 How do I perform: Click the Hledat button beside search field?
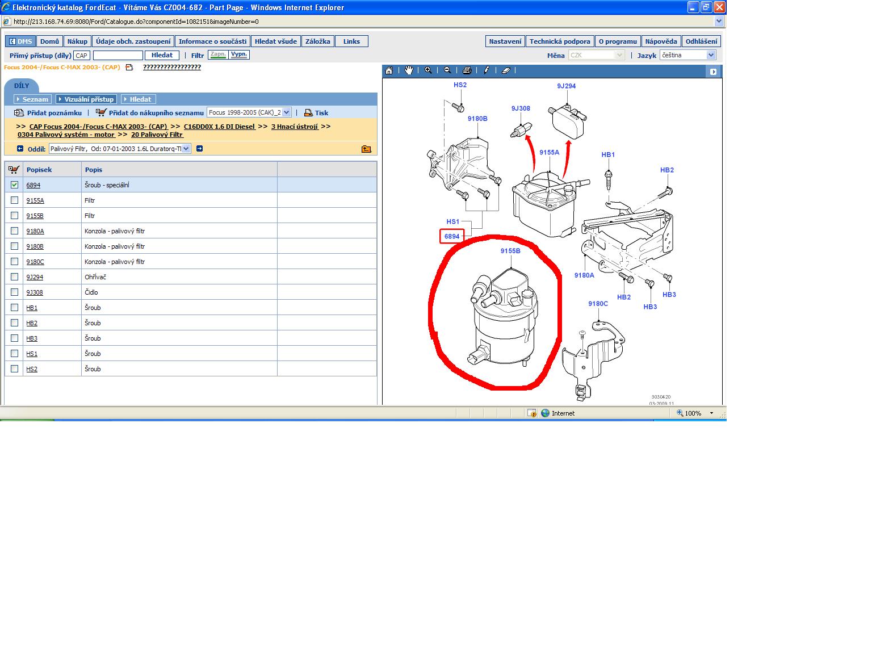(162, 55)
